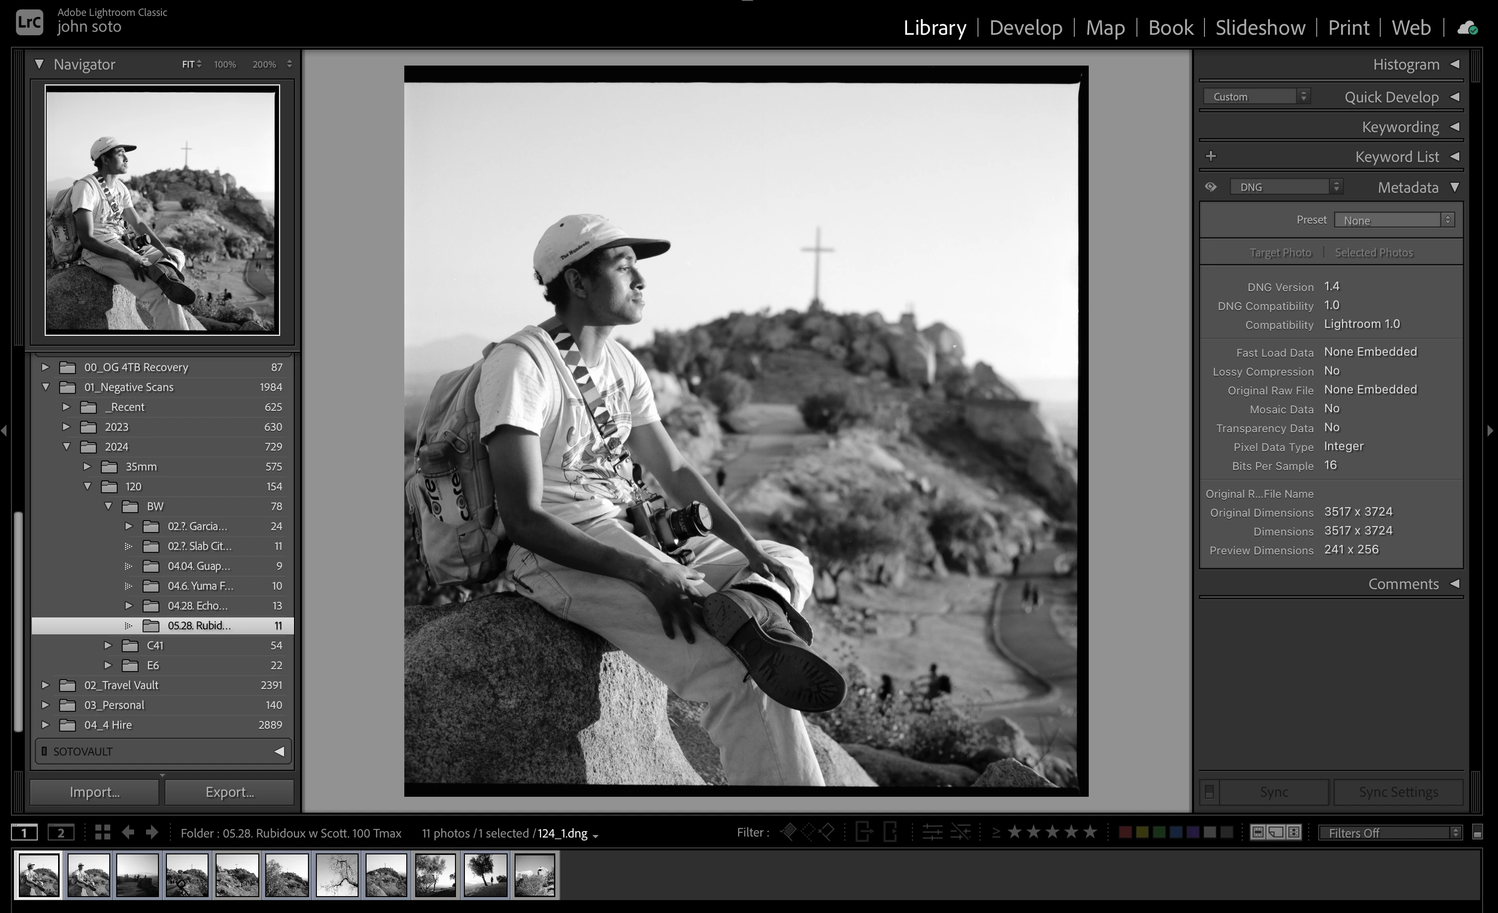Open the grid view icon in filmstrip bar
This screenshot has width=1498, height=913.
tap(103, 832)
